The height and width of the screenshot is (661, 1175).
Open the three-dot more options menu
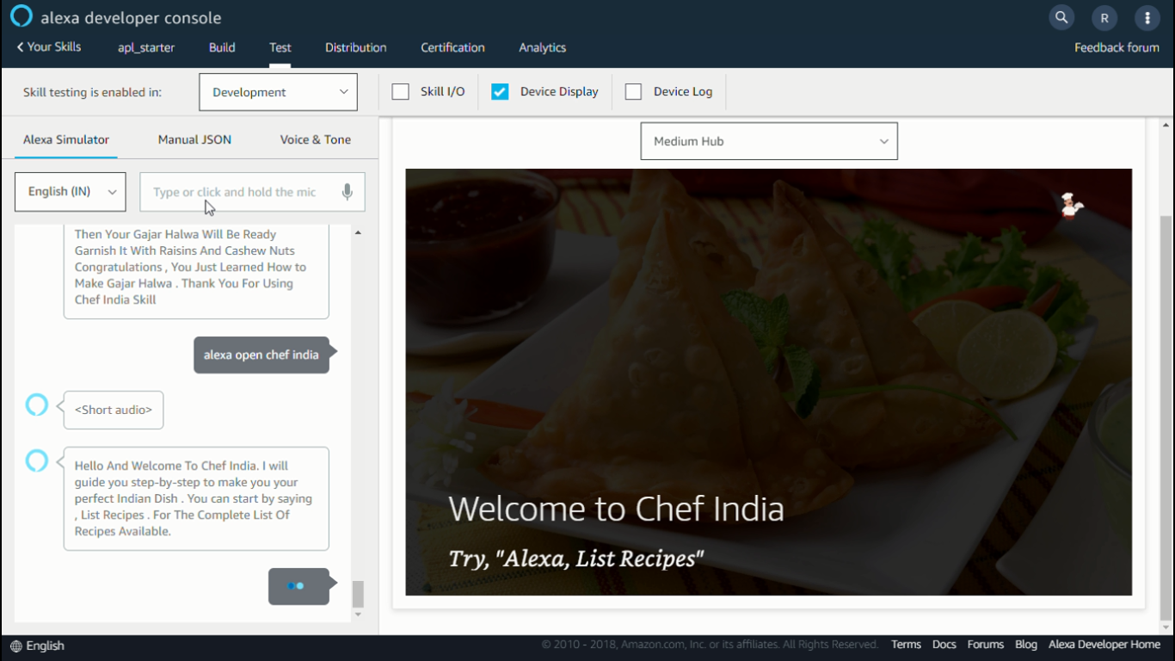[x=1147, y=17]
